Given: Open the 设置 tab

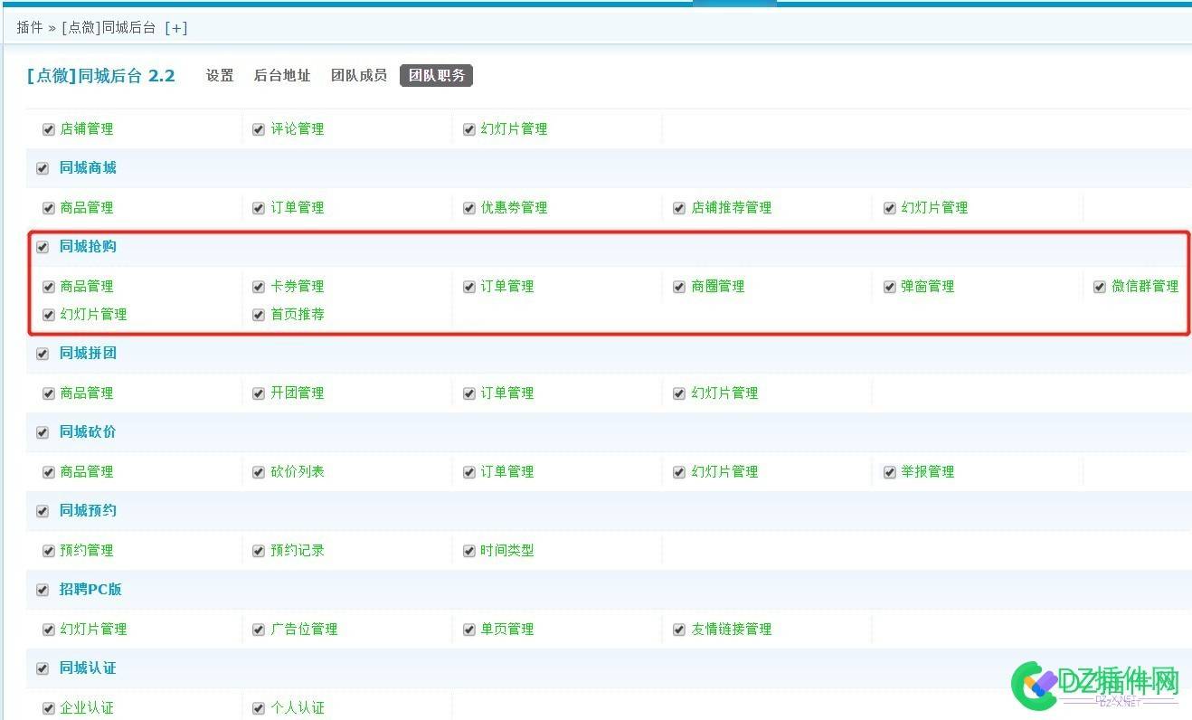Looking at the screenshot, I should pos(220,76).
